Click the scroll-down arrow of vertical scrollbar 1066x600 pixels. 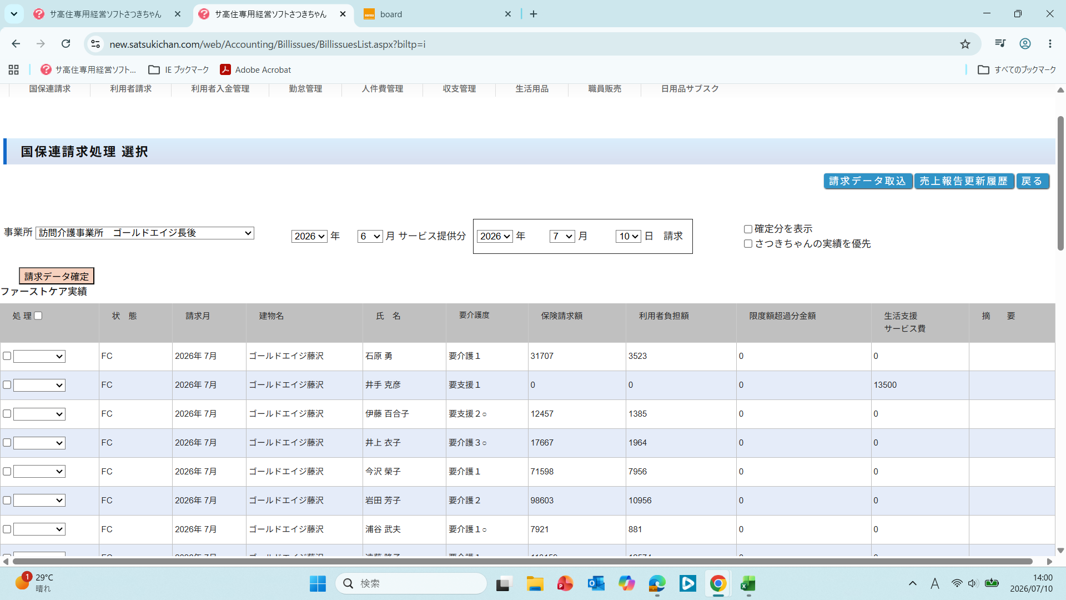(x=1060, y=551)
